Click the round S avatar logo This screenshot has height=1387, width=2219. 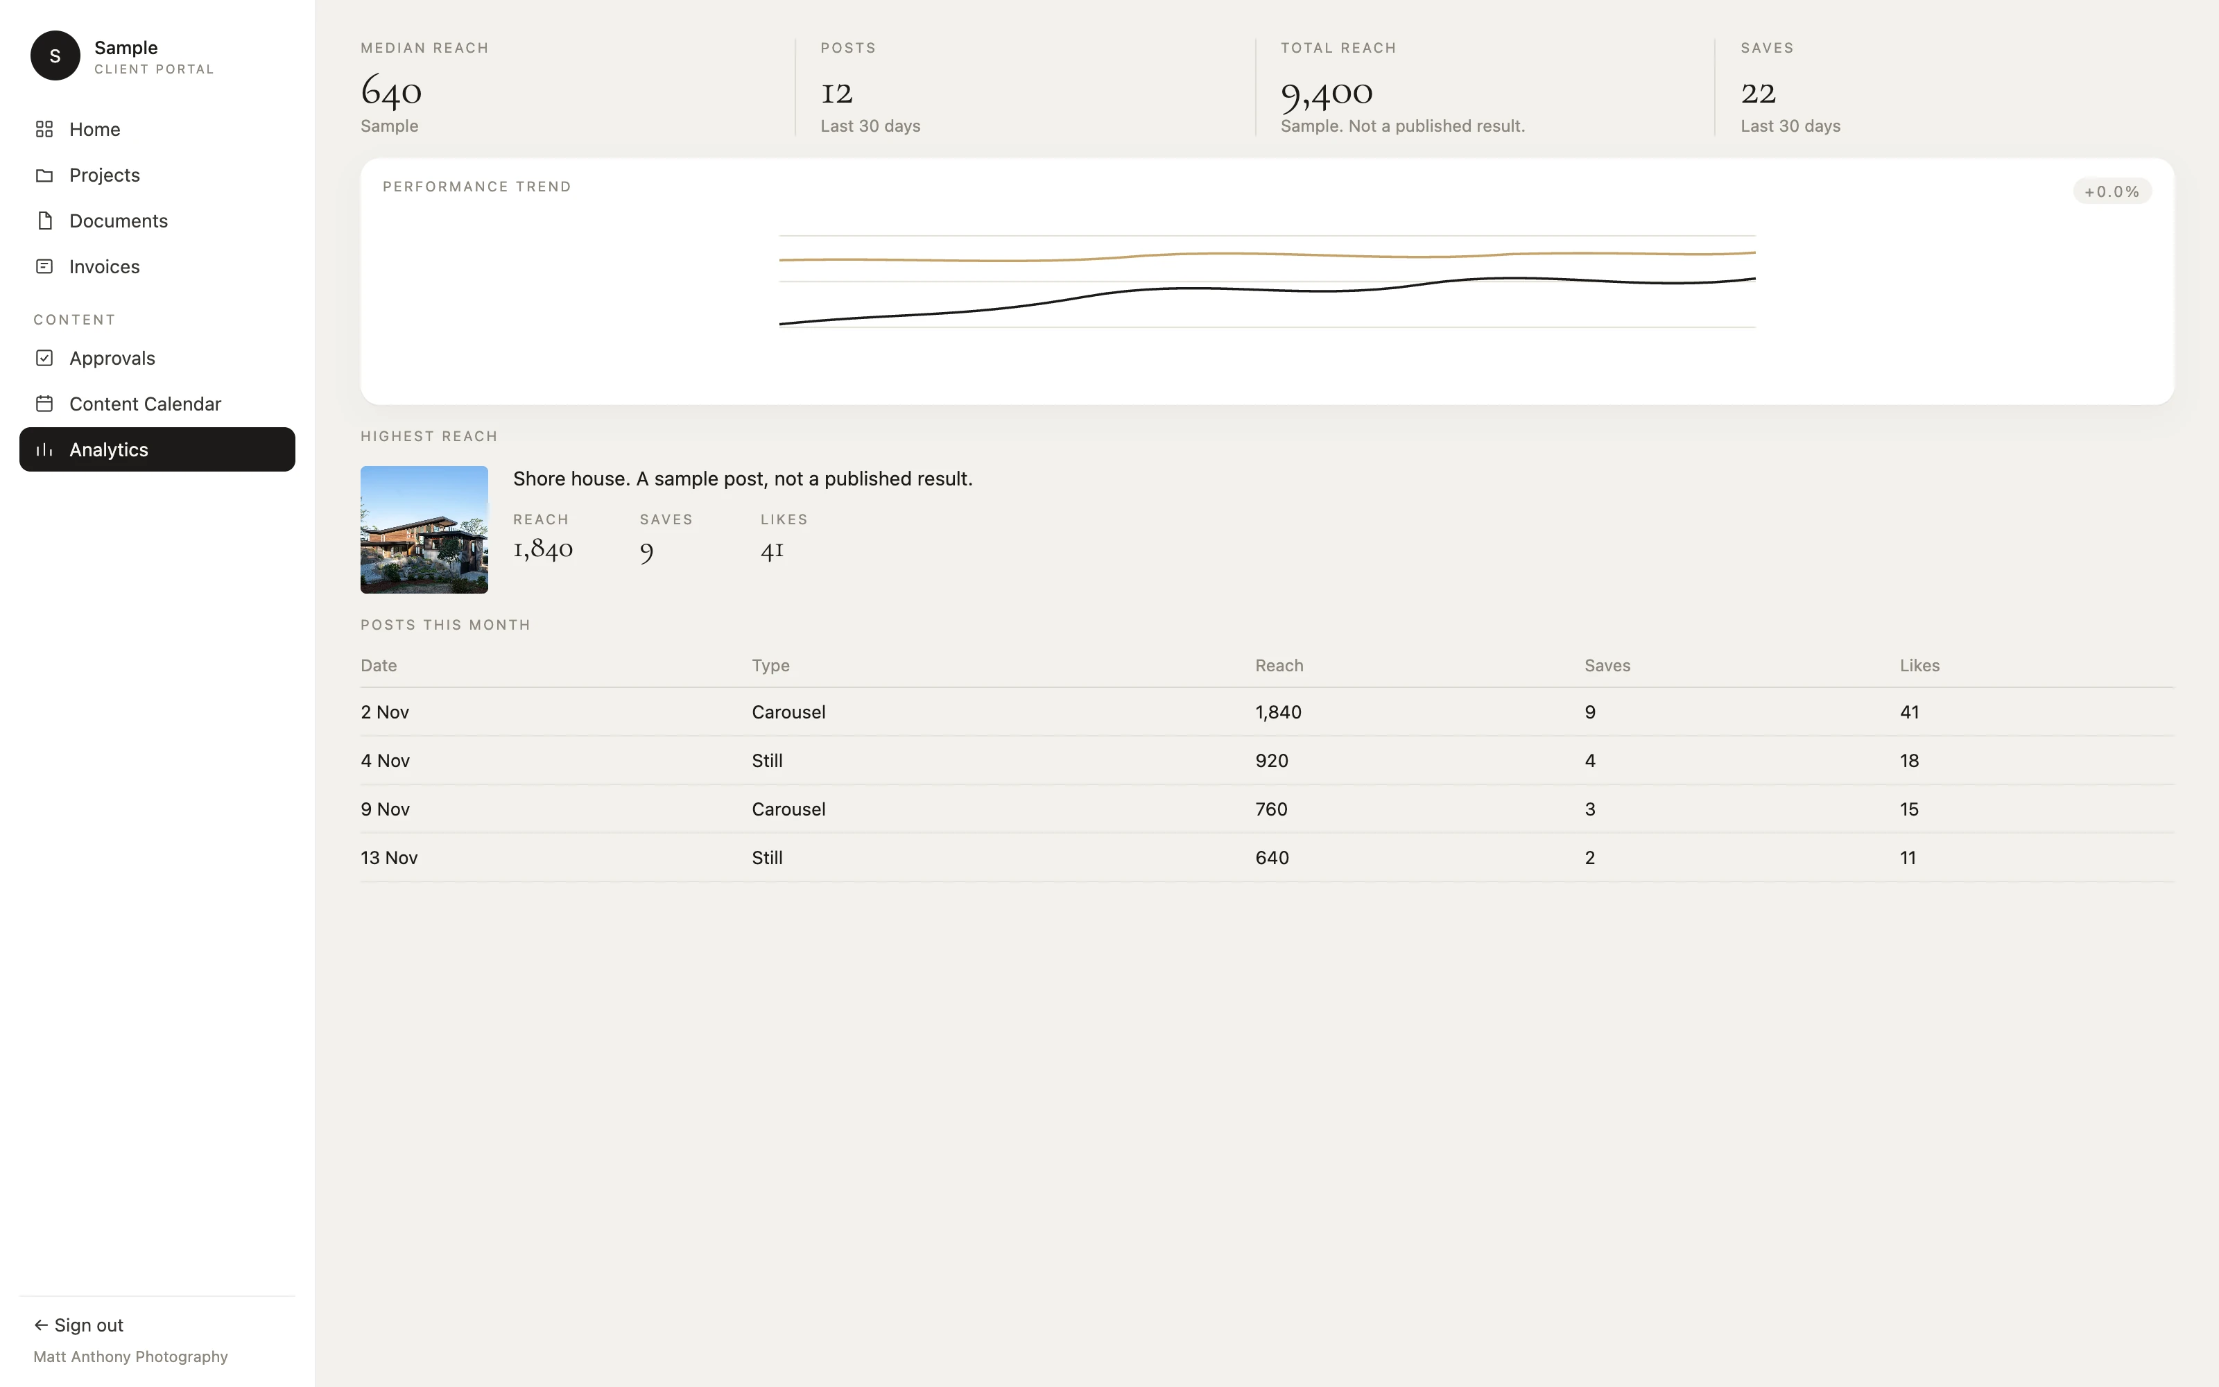click(x=55, y=56)
